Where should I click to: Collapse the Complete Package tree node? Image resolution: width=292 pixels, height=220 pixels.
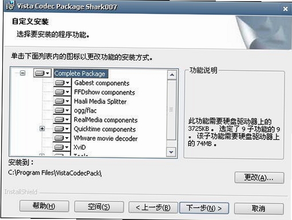(23, 73)
